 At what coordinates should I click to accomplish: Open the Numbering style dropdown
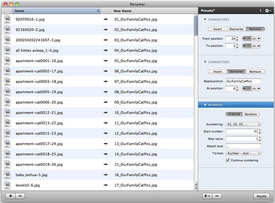click(x=243, y=124)
